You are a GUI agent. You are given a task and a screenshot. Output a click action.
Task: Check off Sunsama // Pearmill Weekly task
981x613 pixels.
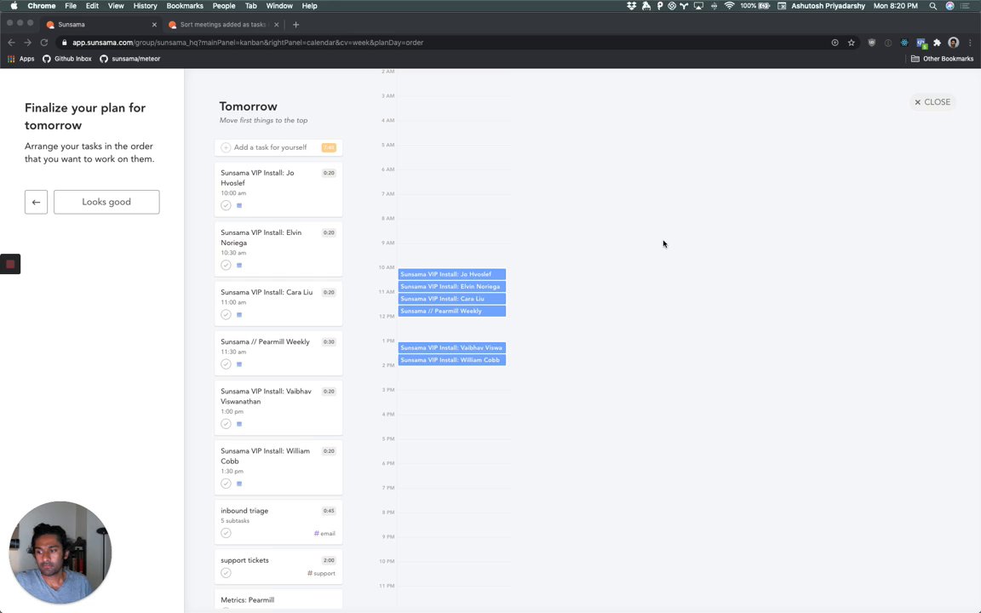pyautogui.click(x=226, y=364)
